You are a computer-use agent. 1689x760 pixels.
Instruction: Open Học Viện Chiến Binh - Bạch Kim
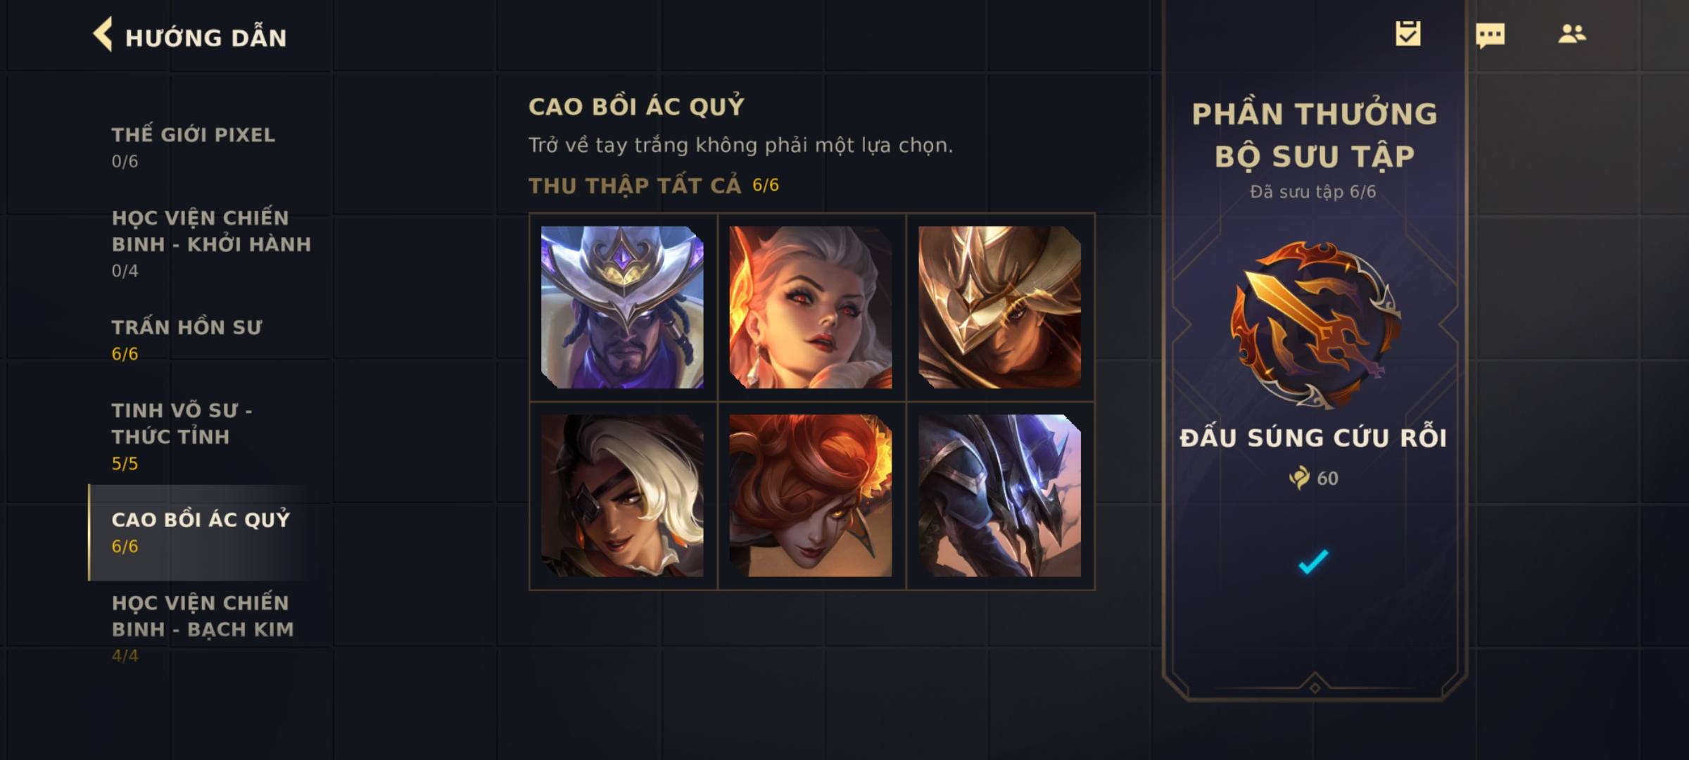204,628
